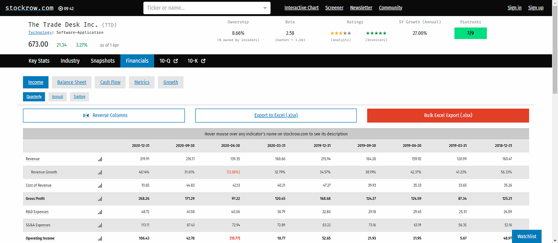Viewport: 558px width, 243px height.
Task: Open the Screener link
Action: [x=334, y=8]
